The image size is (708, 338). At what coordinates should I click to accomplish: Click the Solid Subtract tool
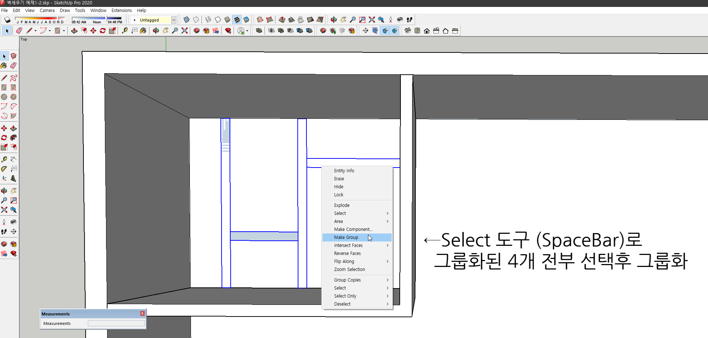[290, 31]
